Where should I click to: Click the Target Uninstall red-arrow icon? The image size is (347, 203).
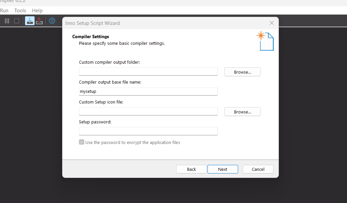[x=39, y=21]
